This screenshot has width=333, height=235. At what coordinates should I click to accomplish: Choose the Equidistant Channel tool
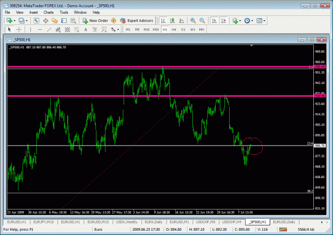[58, 29]
